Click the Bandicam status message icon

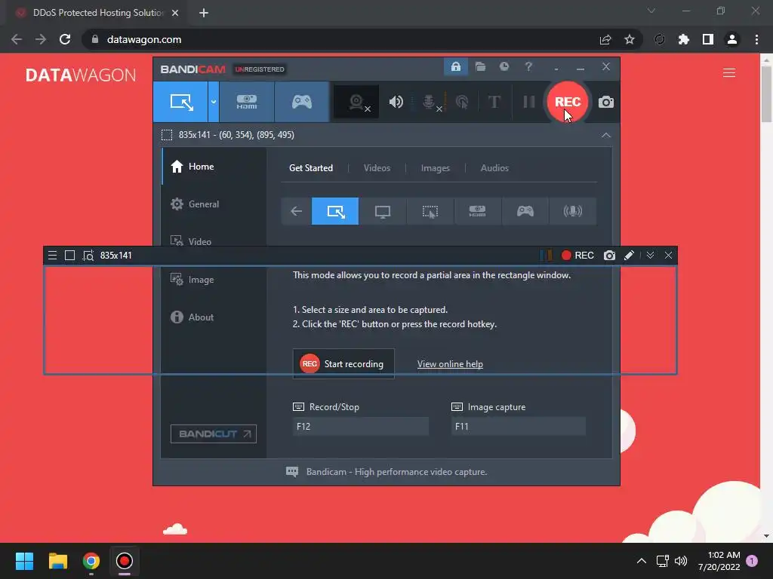click(292, 472)
